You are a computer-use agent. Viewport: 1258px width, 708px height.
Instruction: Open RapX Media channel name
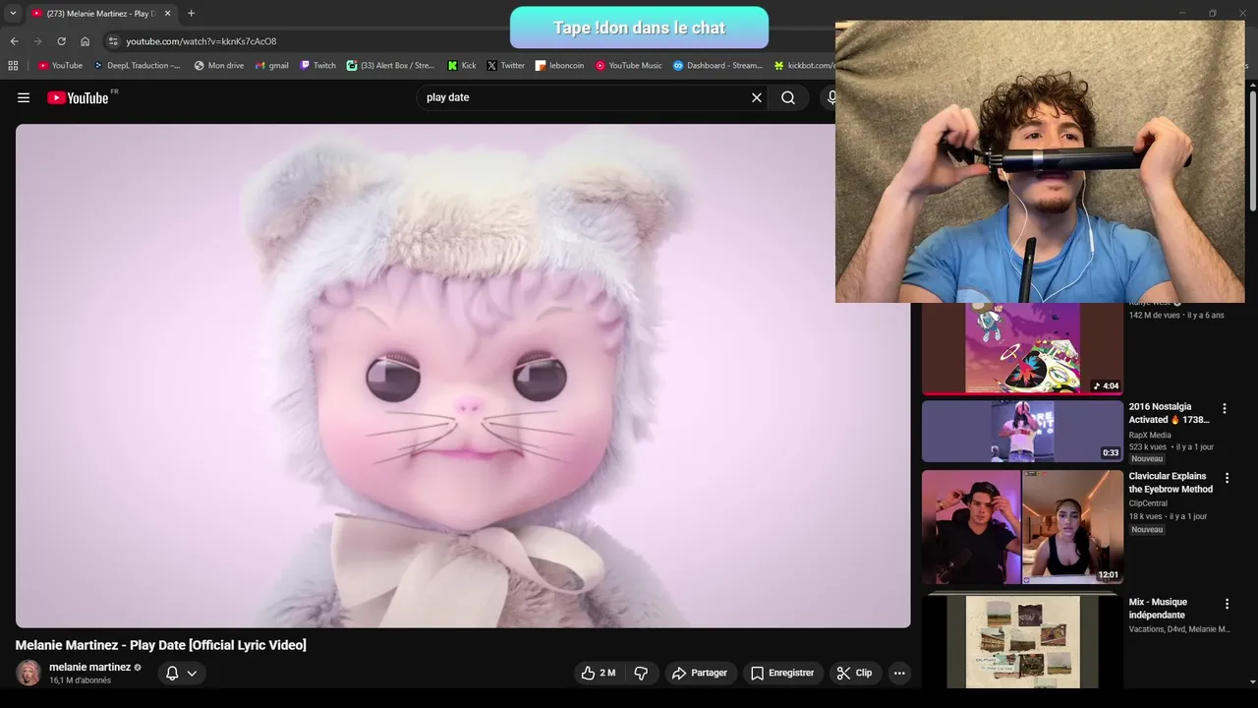click(1150, 435)
